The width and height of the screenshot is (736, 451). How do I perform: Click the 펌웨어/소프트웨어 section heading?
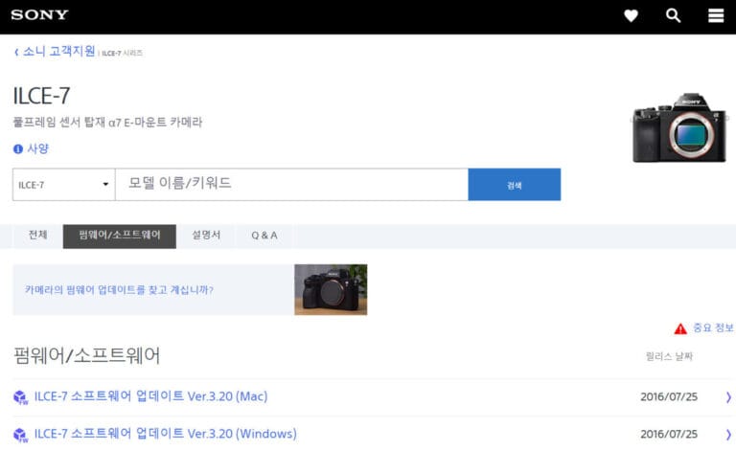(87, 356)
